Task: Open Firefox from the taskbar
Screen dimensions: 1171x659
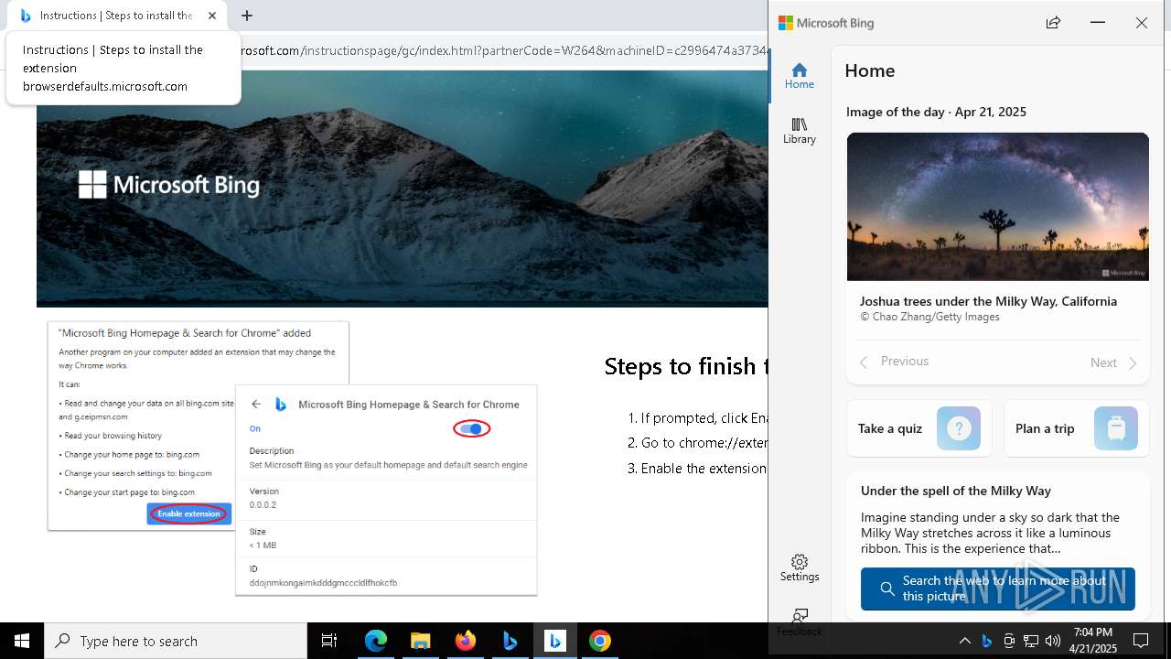Action: coord(465,641)
